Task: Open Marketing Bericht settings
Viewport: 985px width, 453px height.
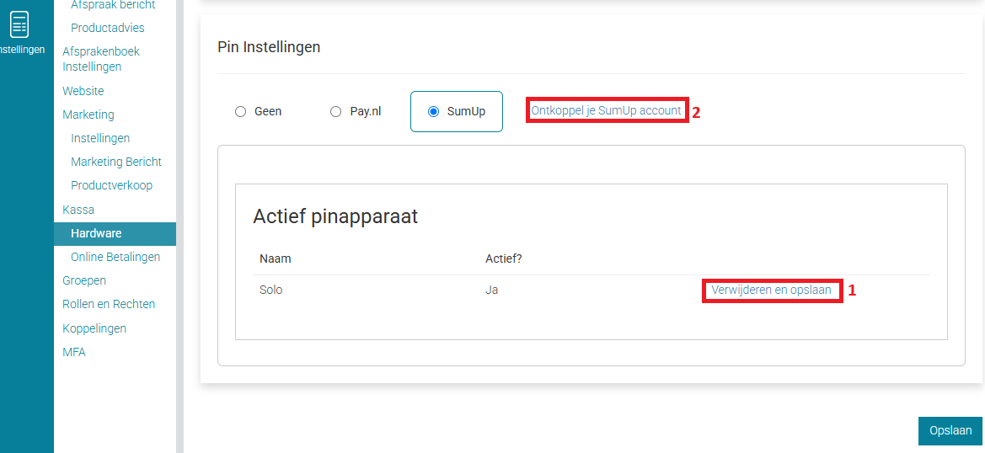Action: click(116, 162)
